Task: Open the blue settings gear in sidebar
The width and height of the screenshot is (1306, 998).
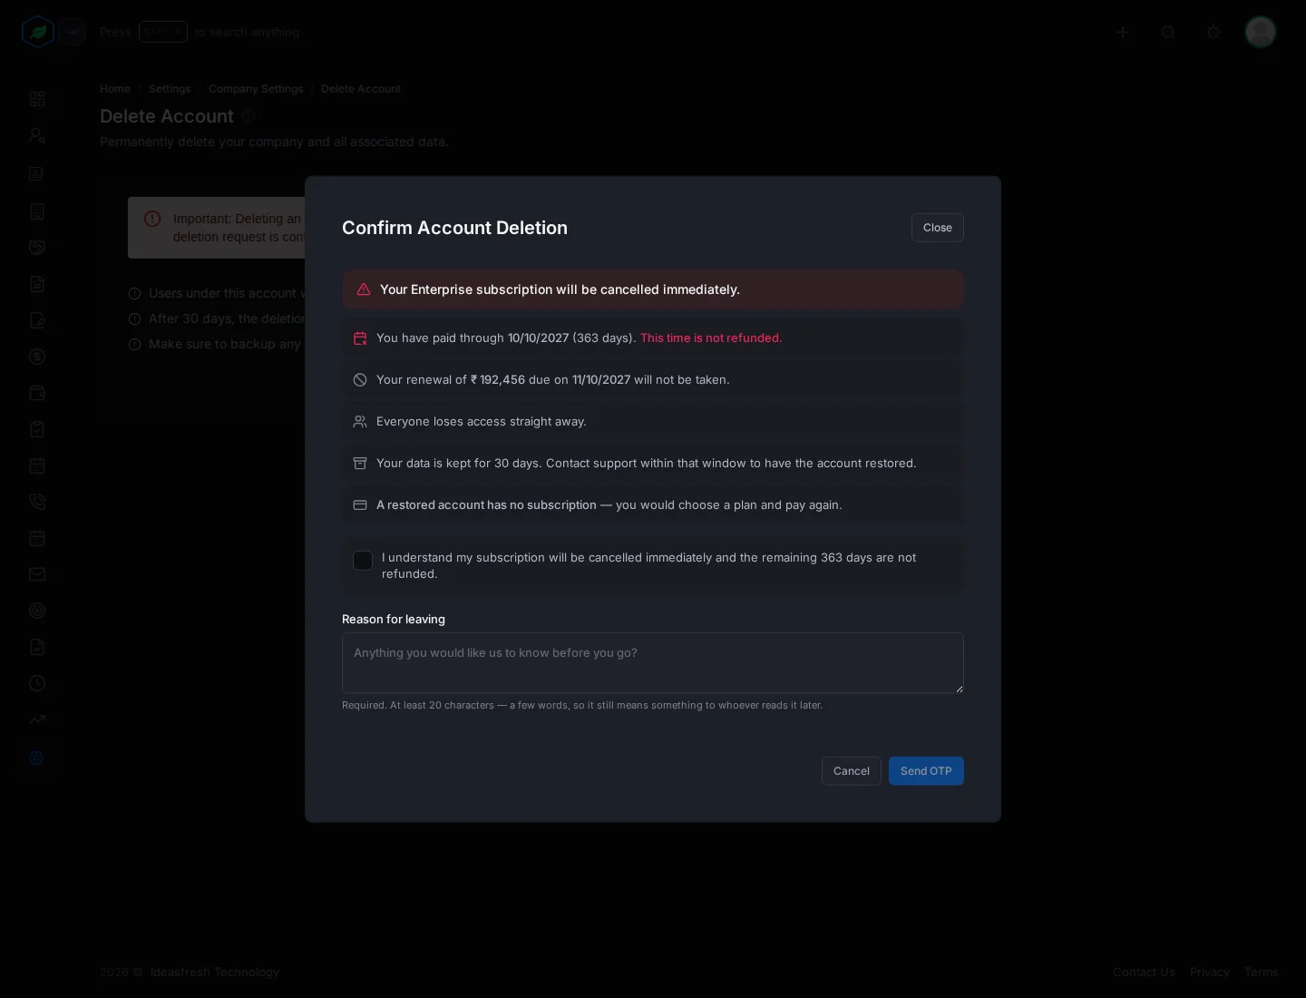Action: coord(37,758)
